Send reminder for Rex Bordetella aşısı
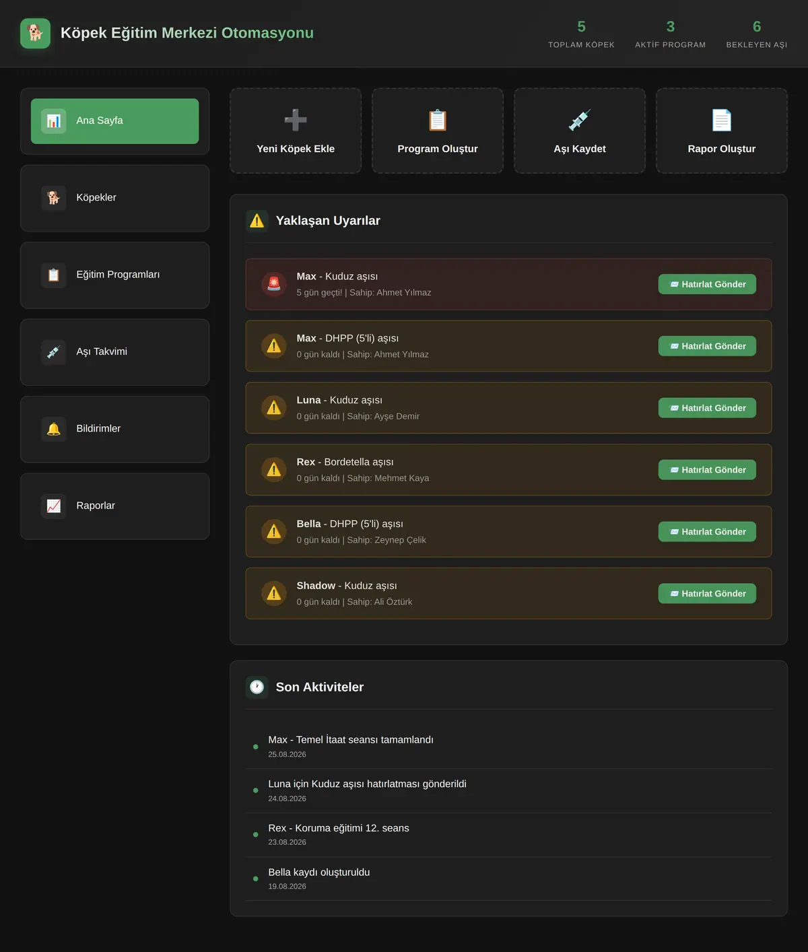 707,470
